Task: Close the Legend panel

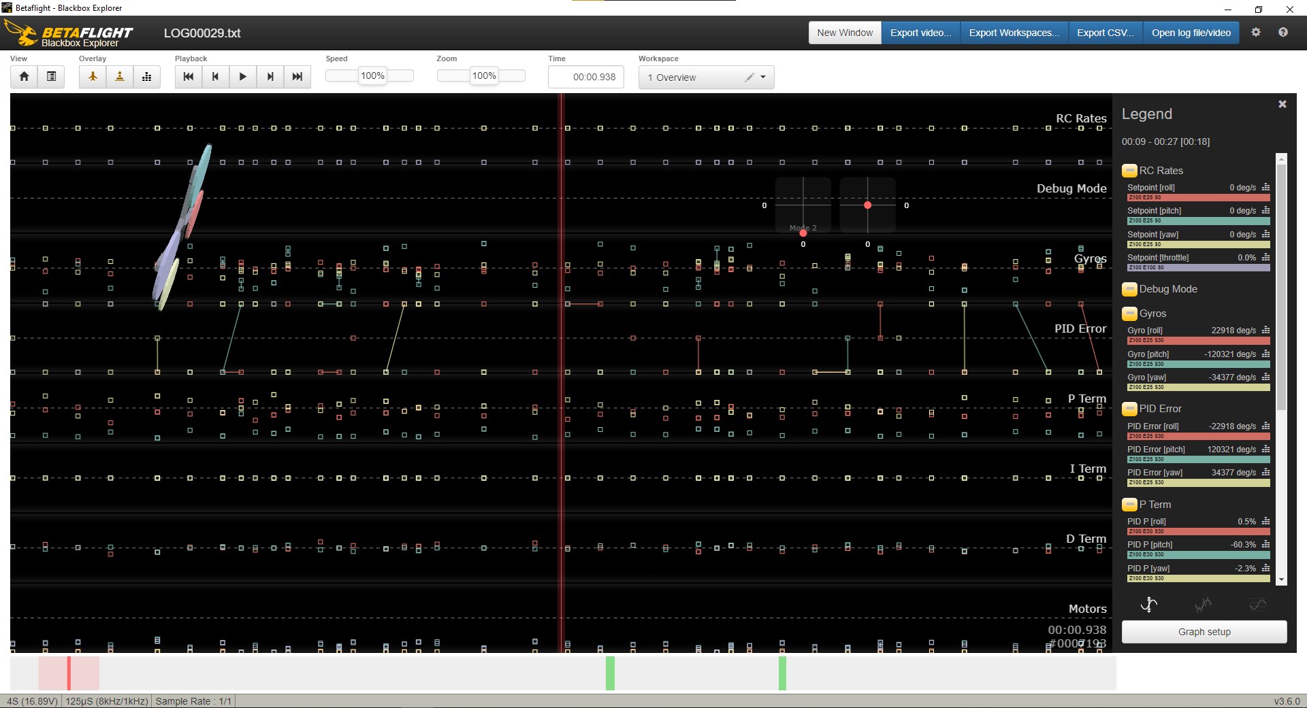Action: click(1282, 104)
